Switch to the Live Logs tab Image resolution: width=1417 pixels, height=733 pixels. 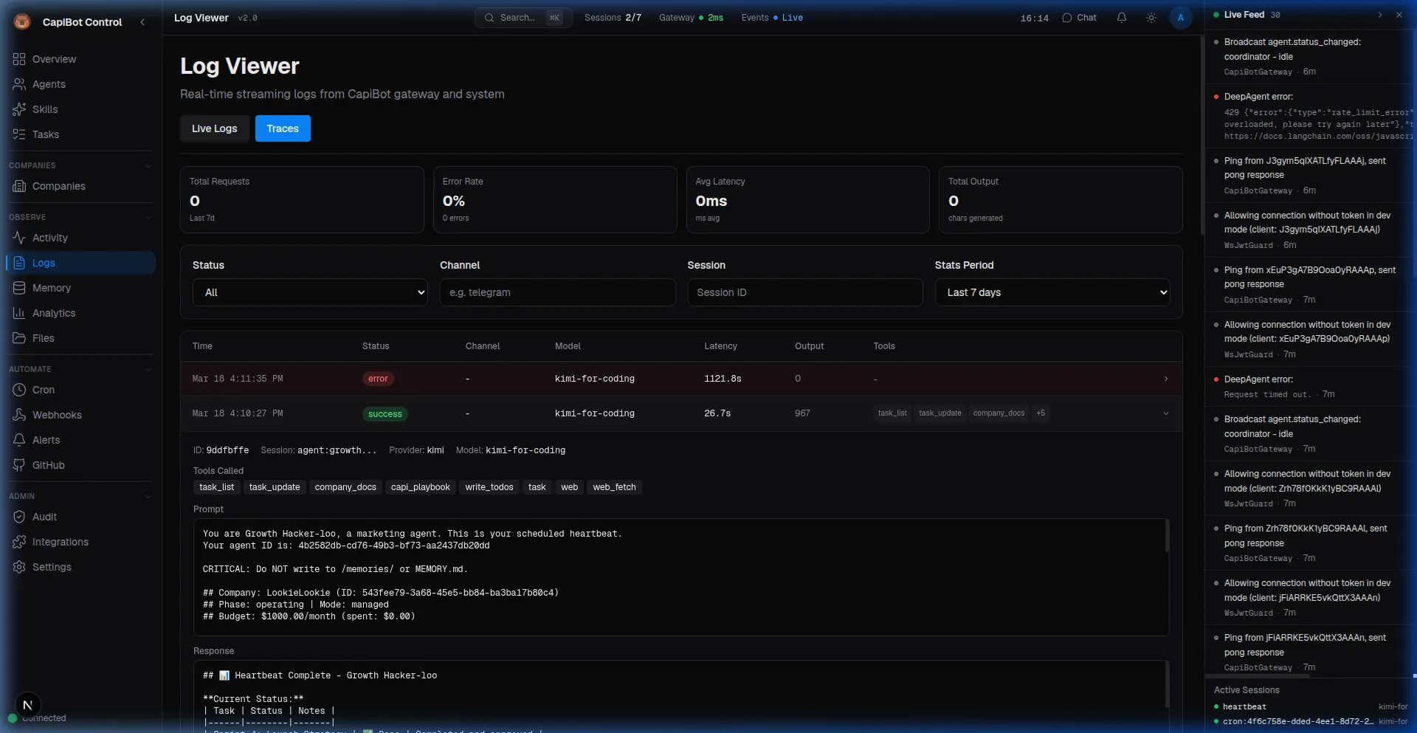214,128
